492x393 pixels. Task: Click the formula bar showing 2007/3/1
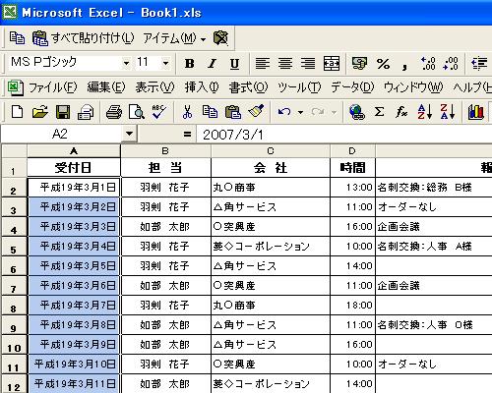(x=344, y=135)
